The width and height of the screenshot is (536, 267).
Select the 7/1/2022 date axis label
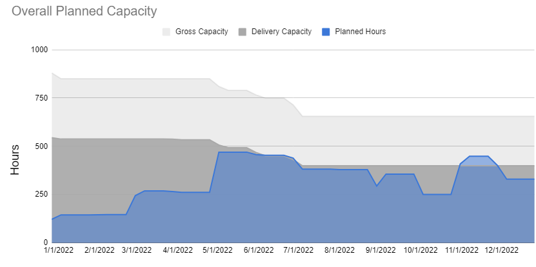(298, 250)
